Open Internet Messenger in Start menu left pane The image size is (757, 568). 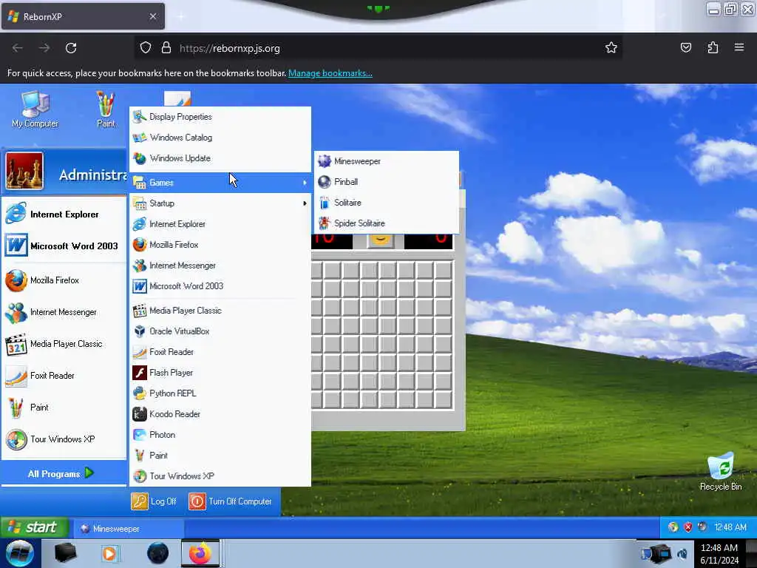click(64, 313)
